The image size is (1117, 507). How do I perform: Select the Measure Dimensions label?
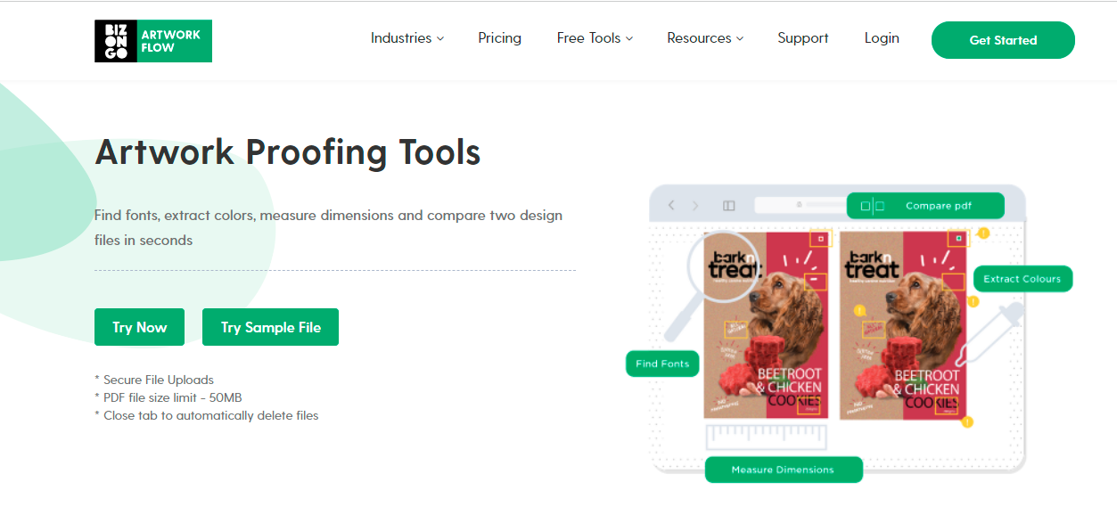coord(784,470)
